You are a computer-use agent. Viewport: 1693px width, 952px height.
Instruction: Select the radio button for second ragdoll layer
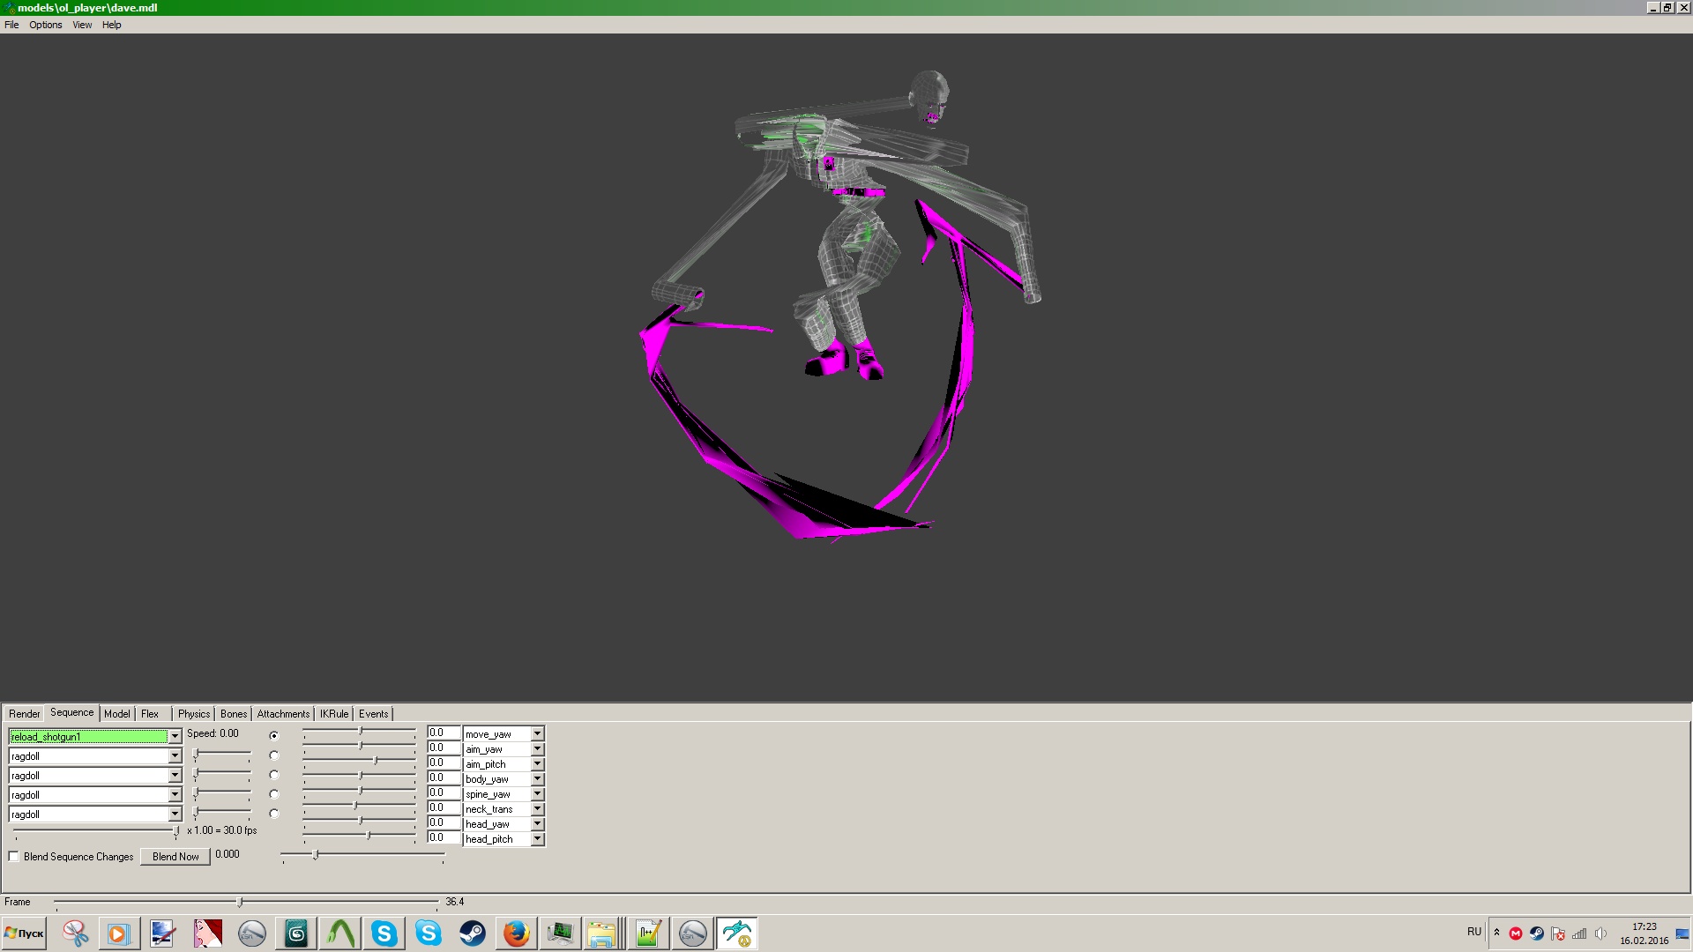pyautogui.click(x=274, y=775)
